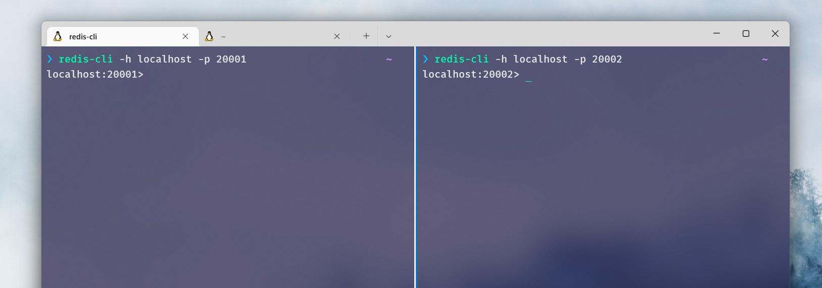
Task: Minimize the terminal window
Action: [x=716, y=33]
